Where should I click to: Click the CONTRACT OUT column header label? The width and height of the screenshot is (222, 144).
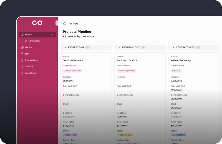[185, 47]
